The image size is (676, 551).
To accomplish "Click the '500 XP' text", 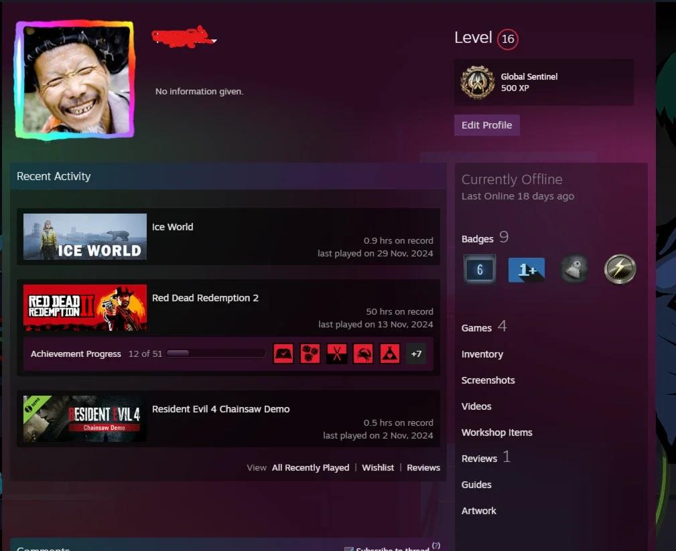I will click(515, 88).
